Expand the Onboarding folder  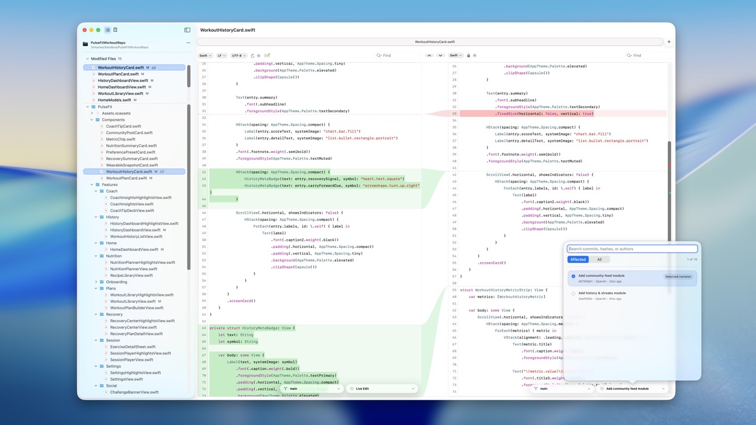[x=96, y=282]
